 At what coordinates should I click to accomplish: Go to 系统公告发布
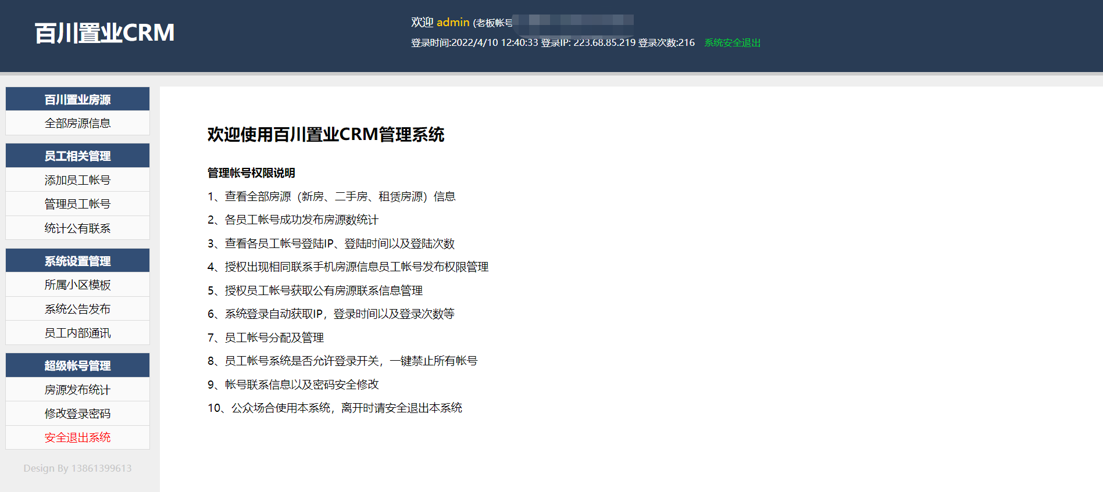(x=77, y=309)
